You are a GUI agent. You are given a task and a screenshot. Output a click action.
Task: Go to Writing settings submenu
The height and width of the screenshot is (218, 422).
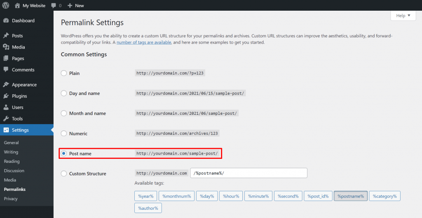click(11, 152)
